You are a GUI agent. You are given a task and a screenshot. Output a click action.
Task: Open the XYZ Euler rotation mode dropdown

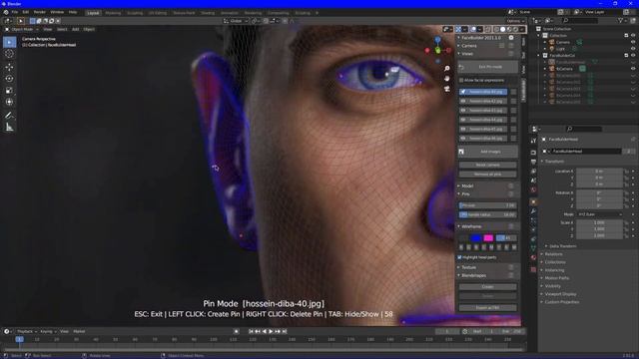(599, 214)
